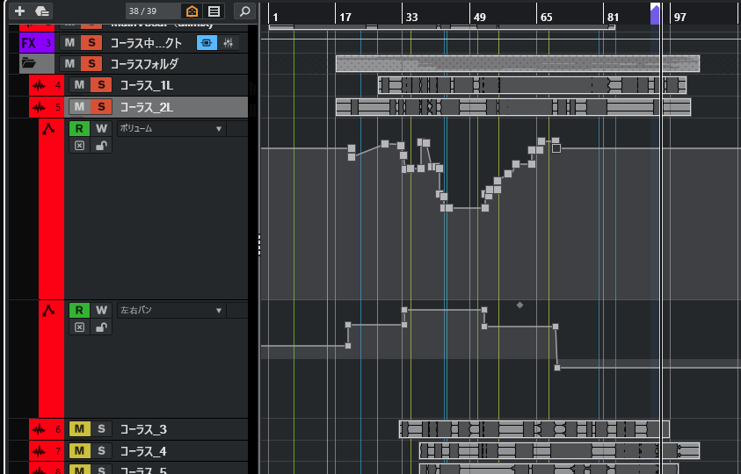Screen dimensions: 741x474
Task: Select the コーラス_2L audio event in the timeline
Action: [x=513, y=107]
